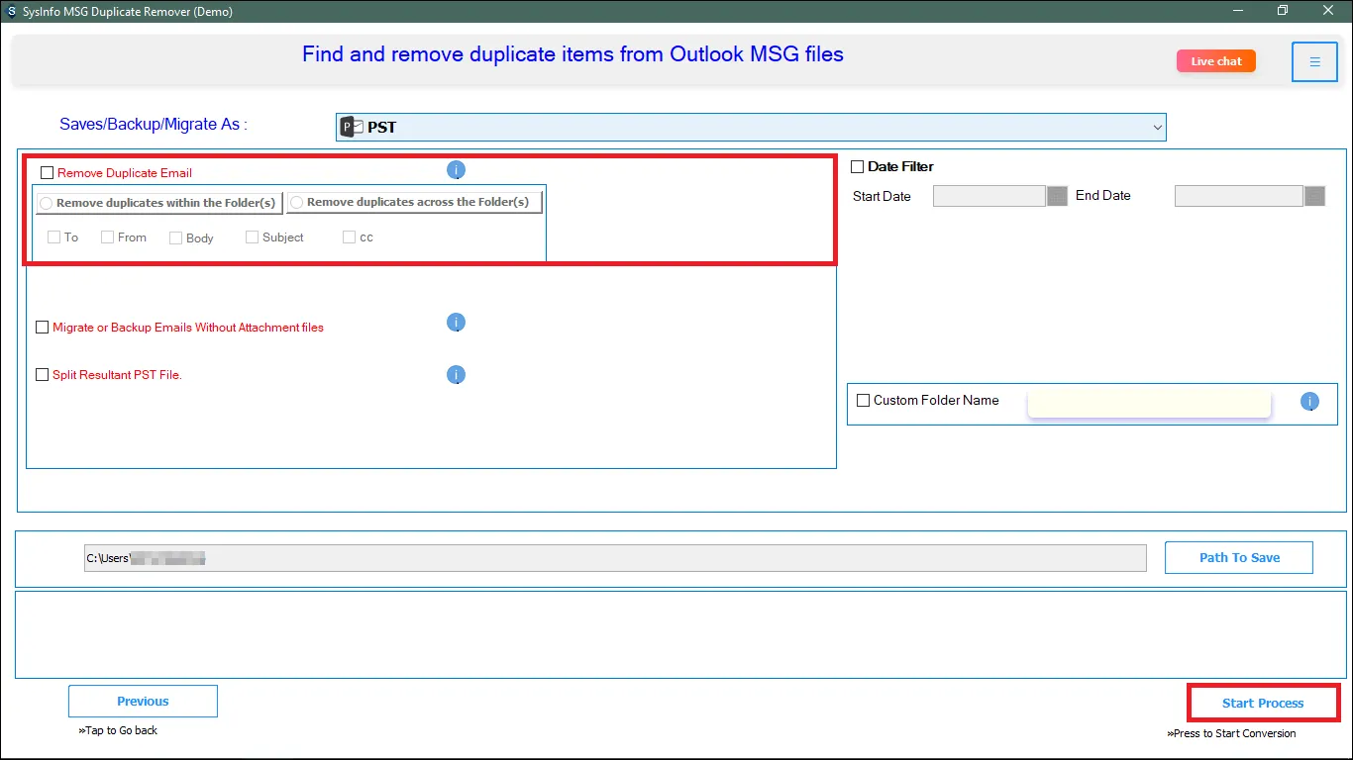1353x760 pixels.
Task: Toggle Migrate or Backup Emails Without Attachment
Action: click(43, 328)
